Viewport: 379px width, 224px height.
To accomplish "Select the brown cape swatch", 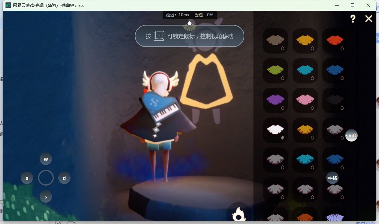I will pyautogui.click(x=275, y=40).
